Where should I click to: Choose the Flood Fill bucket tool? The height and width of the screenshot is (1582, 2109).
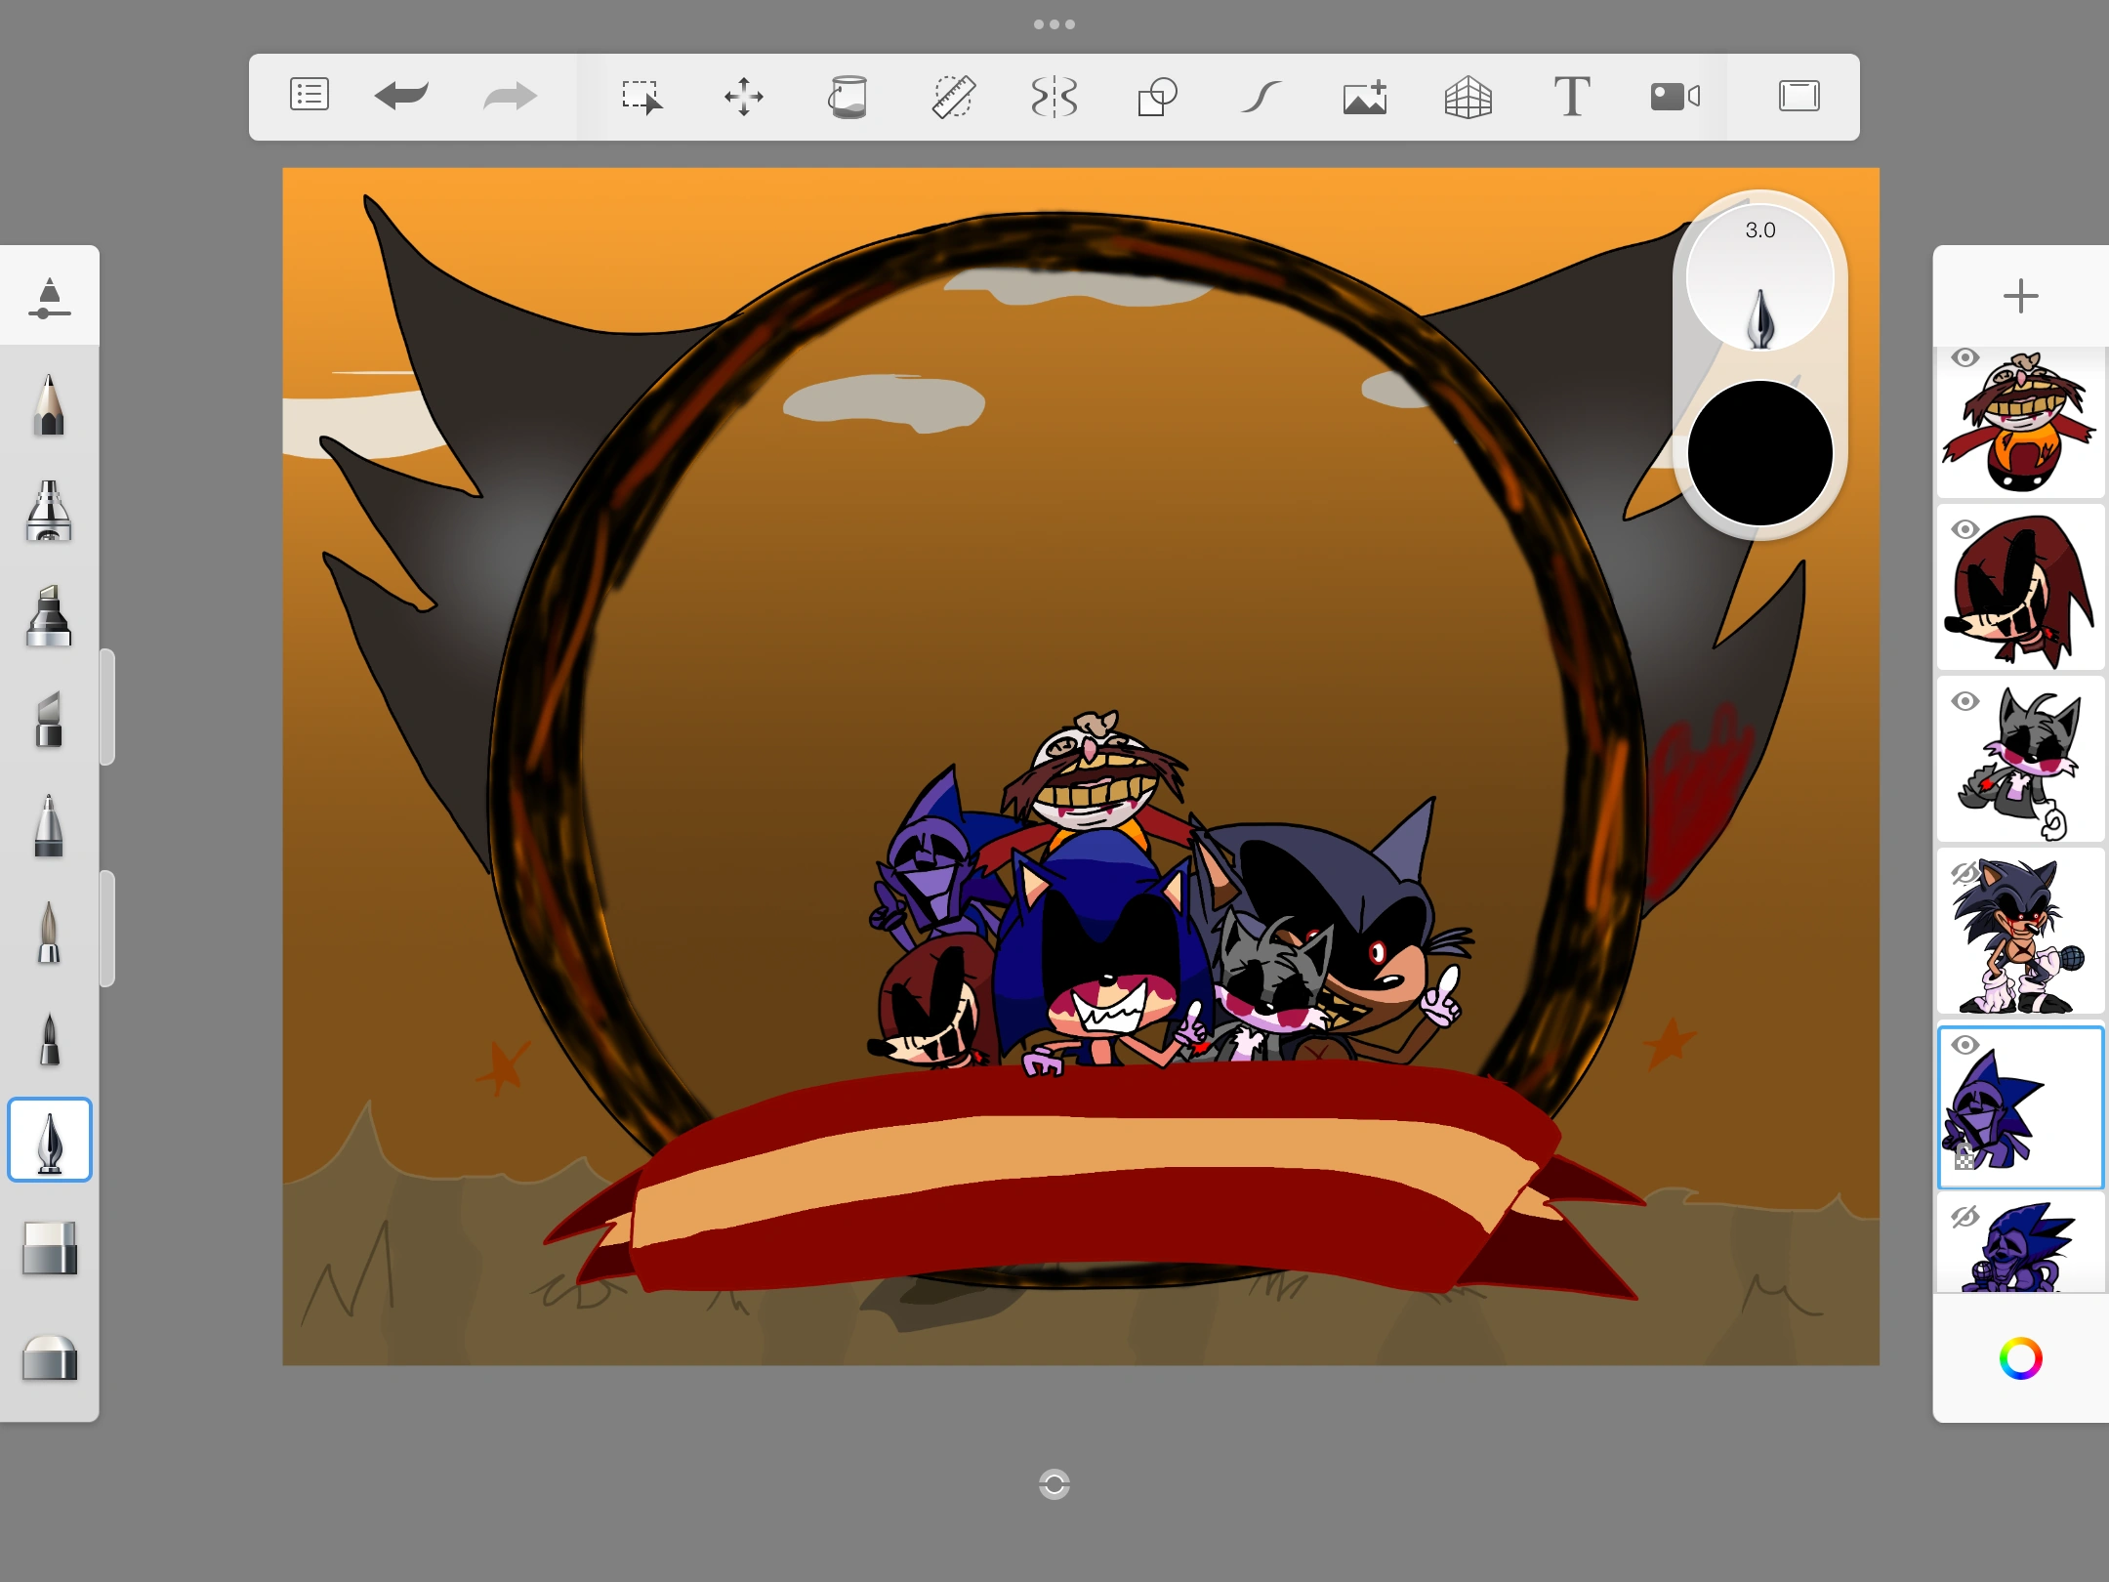coord(848,97)
